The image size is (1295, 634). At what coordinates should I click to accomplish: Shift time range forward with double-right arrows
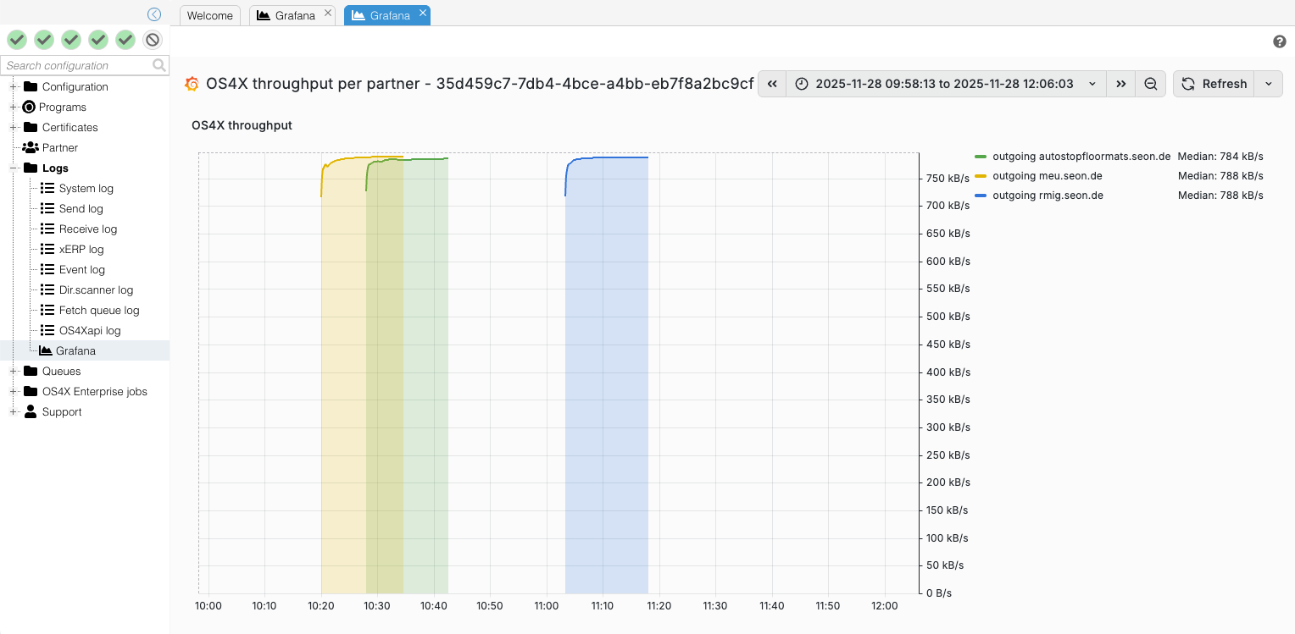(x=1121, y=84)
